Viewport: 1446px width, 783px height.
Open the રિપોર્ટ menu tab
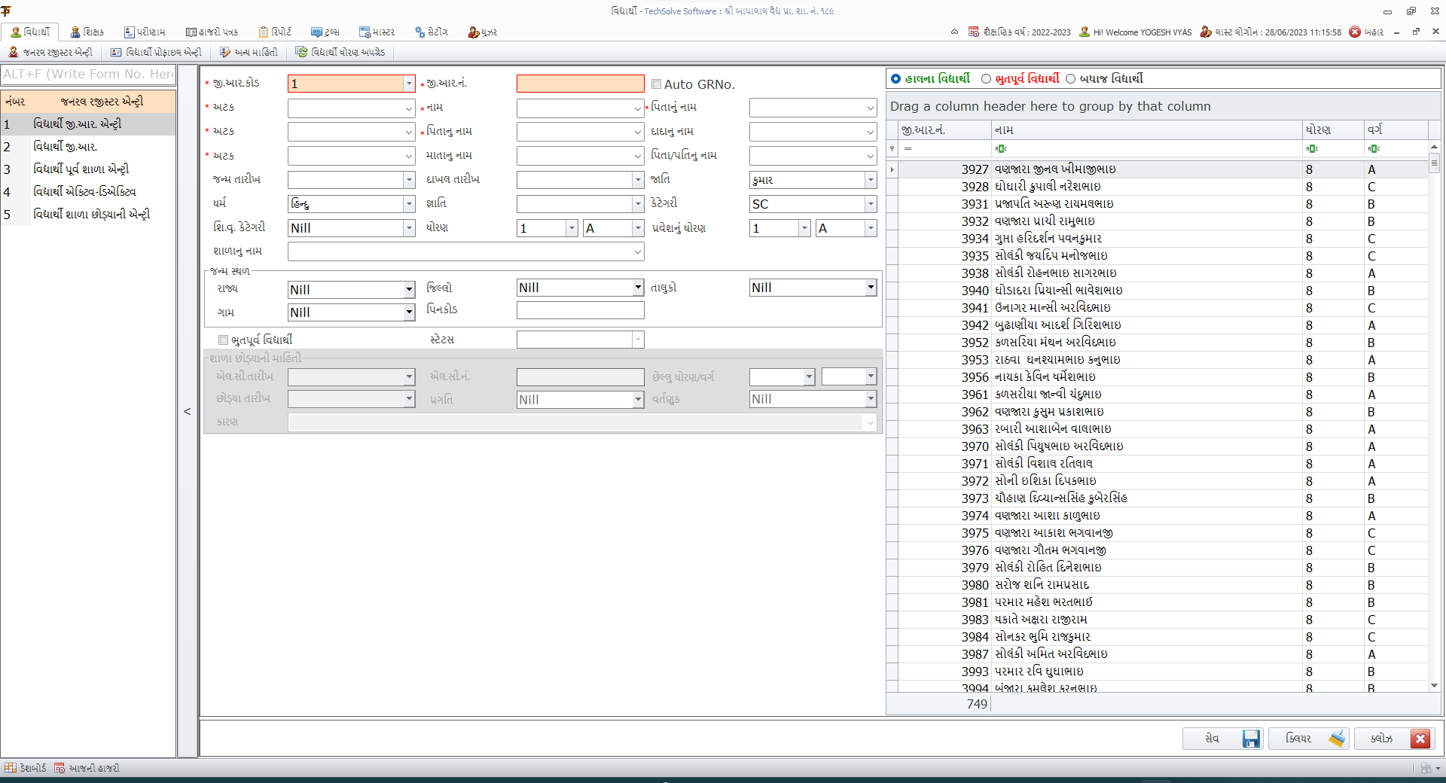tap(275, 32)
